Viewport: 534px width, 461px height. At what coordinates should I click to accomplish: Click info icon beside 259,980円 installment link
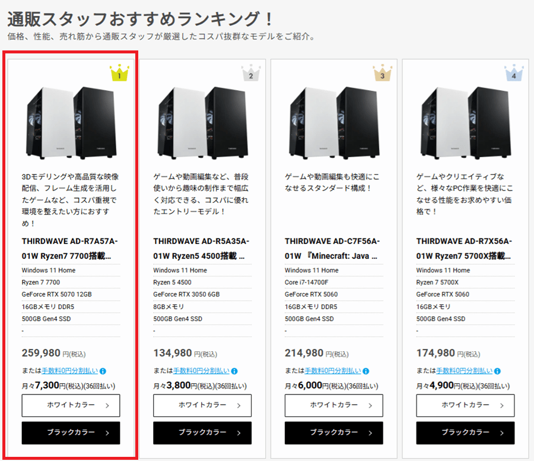(x=103, y=371)
